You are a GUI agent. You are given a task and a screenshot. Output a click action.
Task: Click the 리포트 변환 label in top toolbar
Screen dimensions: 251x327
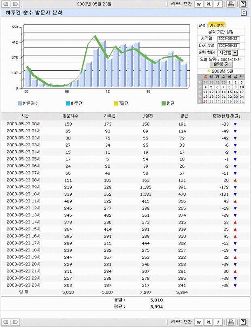(181, 4)
